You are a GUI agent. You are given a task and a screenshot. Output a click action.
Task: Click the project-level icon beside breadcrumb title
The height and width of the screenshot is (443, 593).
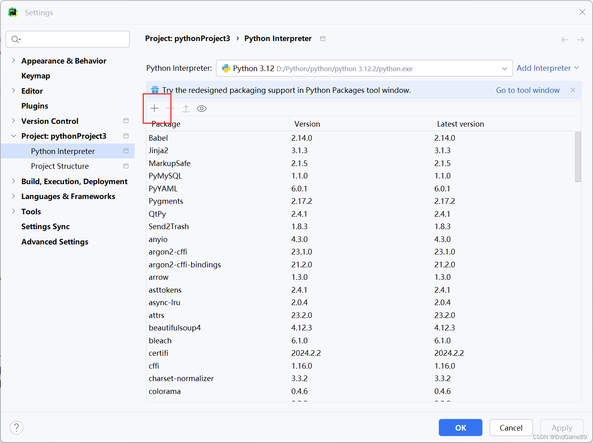(323, 39)
